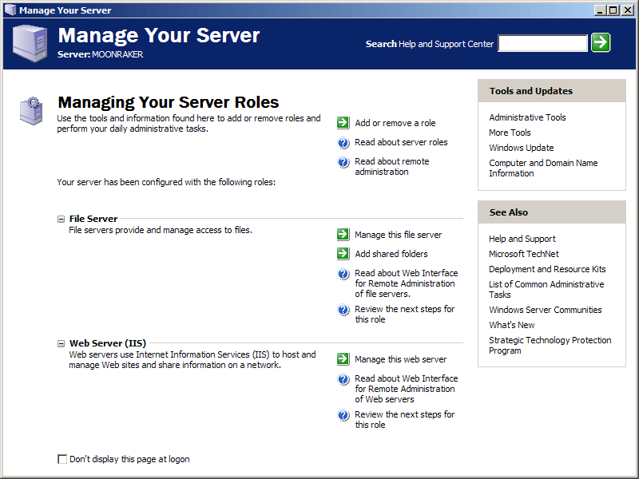Click Windows Server Communities link
The image size is (639, 479).
pyautogui.click(x=546, y=310)
